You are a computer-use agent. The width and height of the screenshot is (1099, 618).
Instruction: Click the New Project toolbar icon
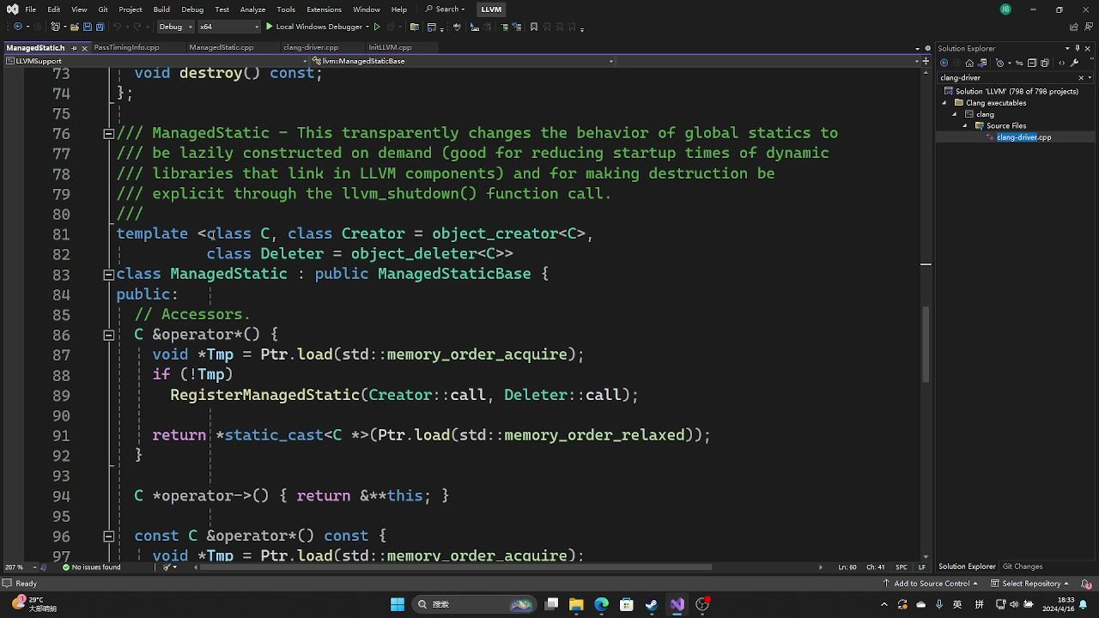55,27
